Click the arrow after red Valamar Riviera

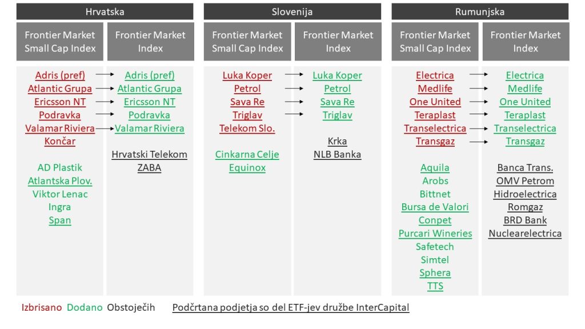(105, 129)
